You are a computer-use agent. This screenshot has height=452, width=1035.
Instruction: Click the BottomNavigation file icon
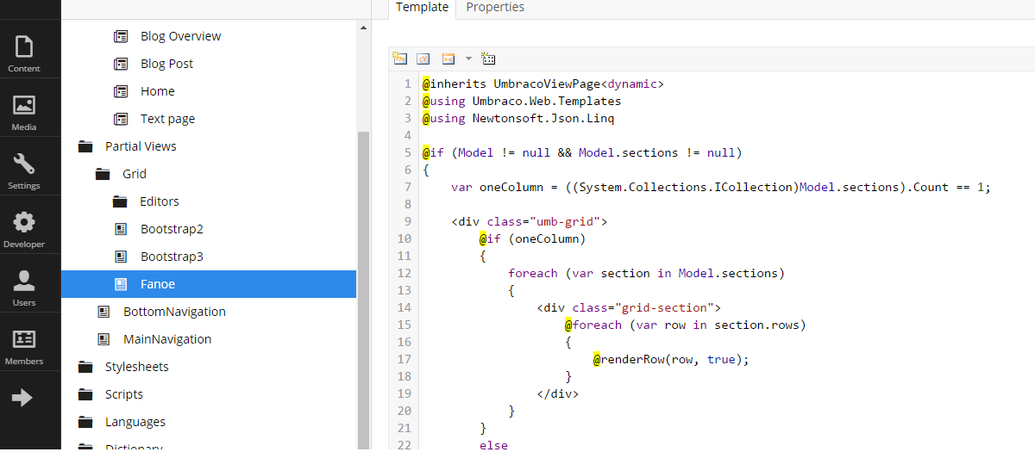(x=103, y=312)
